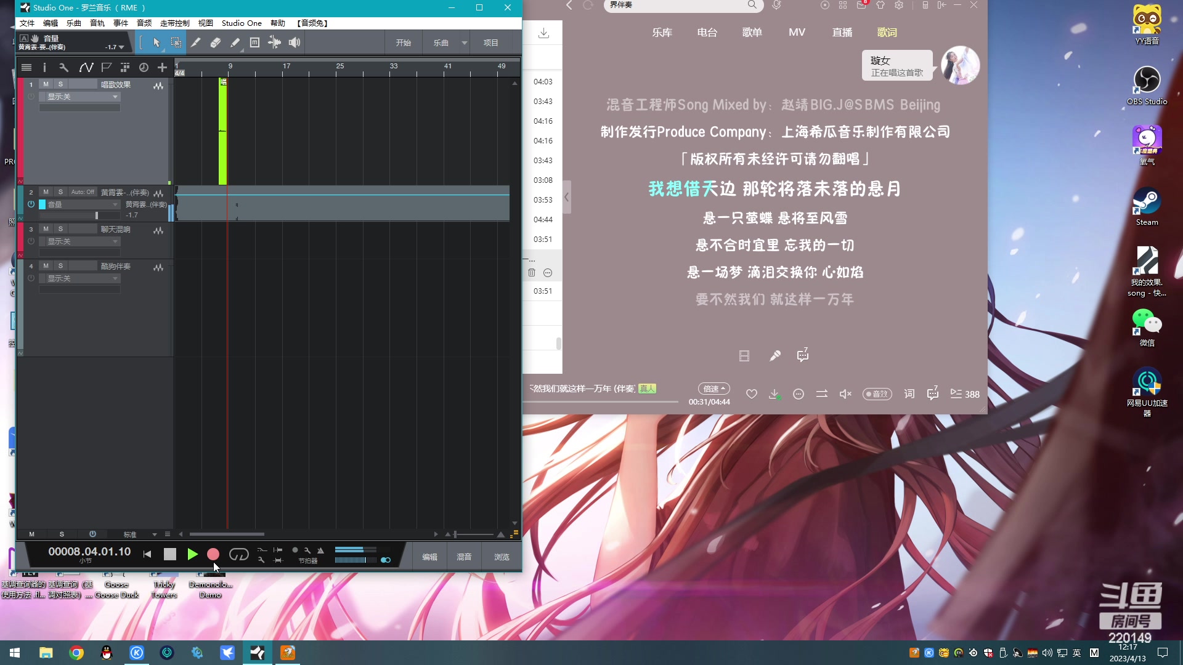Select the Mute tool

pyautogui.click(x=254, y=42)
